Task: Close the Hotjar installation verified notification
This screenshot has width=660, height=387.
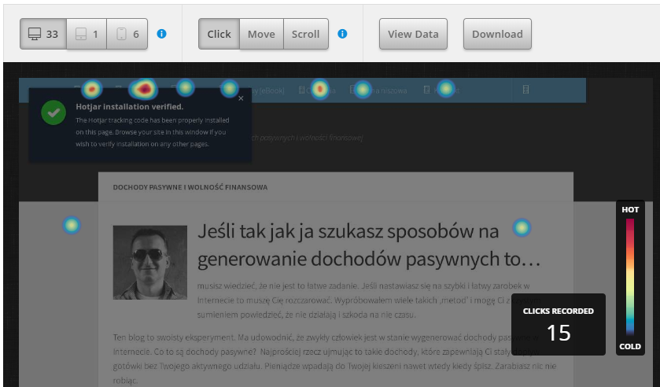Action: (x=241, y=98)
